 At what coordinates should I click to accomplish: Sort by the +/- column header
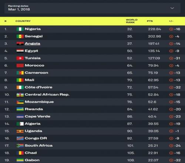171,21
